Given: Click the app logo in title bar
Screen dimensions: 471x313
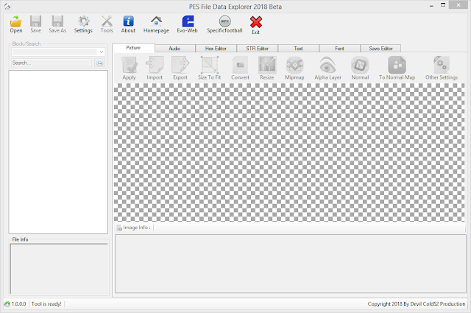Looking at the screenshot, I should click(7, 7).
